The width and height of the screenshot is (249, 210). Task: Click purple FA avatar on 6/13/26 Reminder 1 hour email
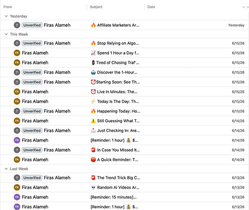[17, 207]
